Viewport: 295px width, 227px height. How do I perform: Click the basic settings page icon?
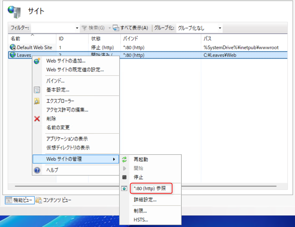click(x=37, y=90)
